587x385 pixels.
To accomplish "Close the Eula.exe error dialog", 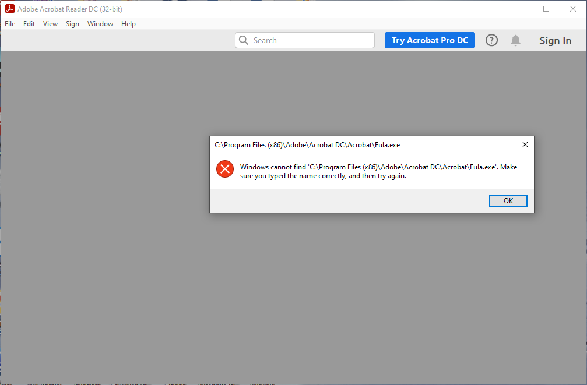I will pos(524,144).
